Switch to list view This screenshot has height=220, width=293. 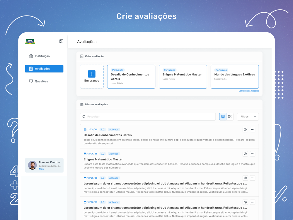click(x=223, y=116)
